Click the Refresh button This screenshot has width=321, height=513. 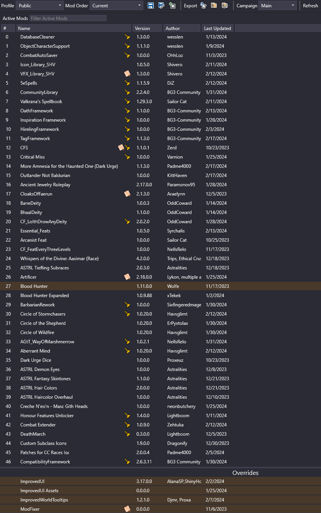pyautogui.click(x=310, y=6)
